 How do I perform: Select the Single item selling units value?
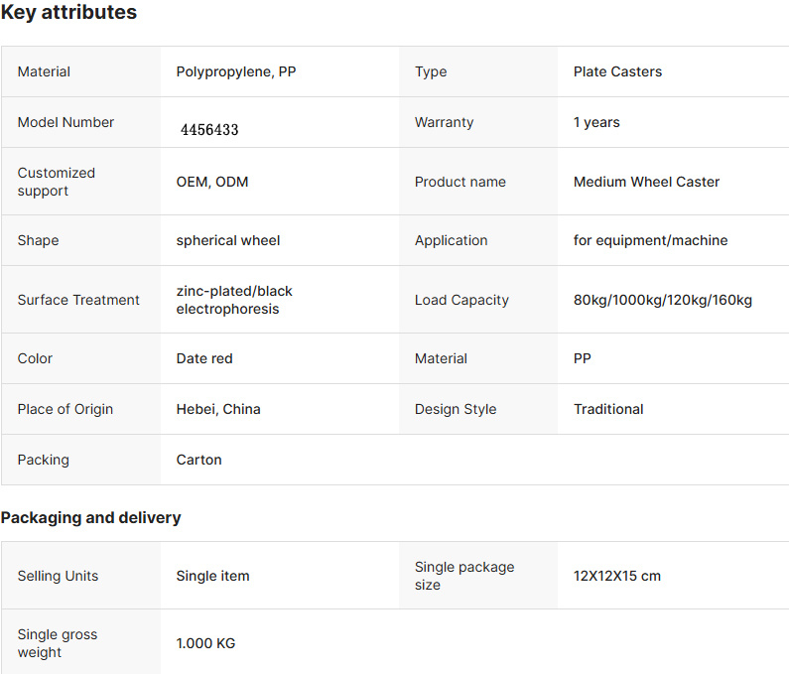point(212,576)
